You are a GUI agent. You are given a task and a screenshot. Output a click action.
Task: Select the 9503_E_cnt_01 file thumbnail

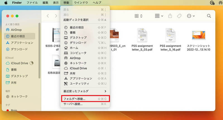click(115, 35)
